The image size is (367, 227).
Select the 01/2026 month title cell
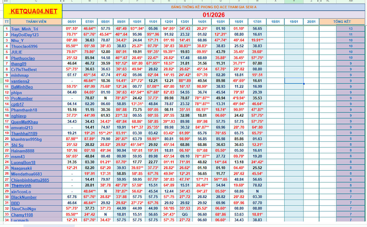(214, 15)
